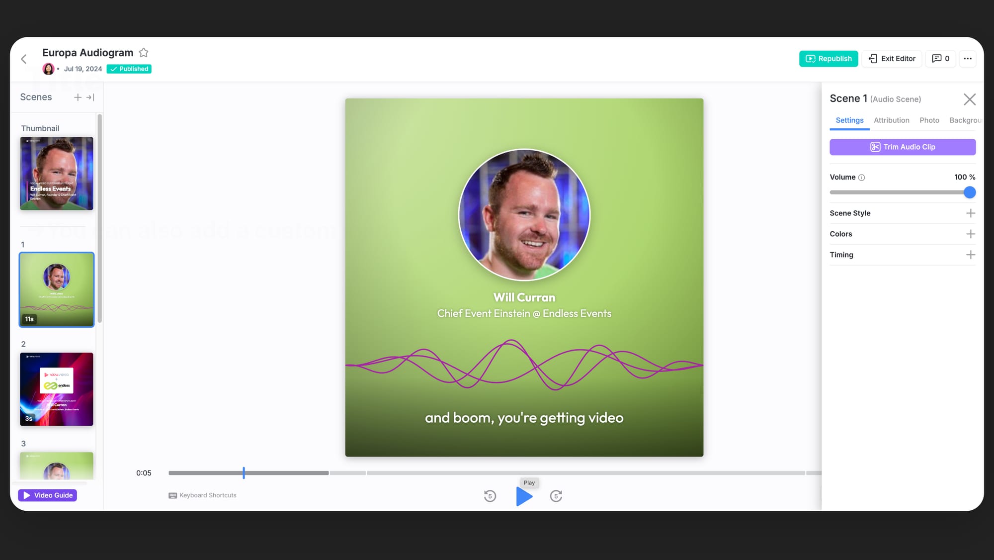994x560 pixels.
Task: Expand the Scene Style section
Action: click(970, 213)
